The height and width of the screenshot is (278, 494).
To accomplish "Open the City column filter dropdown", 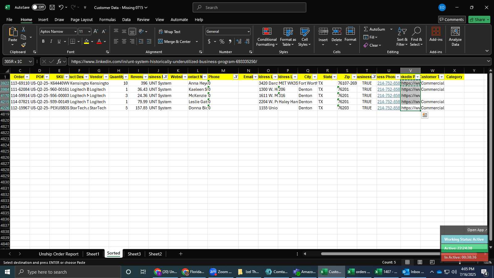I will tap(315, 77).
